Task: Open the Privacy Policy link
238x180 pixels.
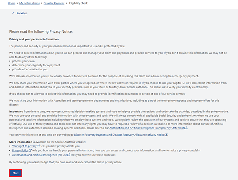Action: pos(20,150)
